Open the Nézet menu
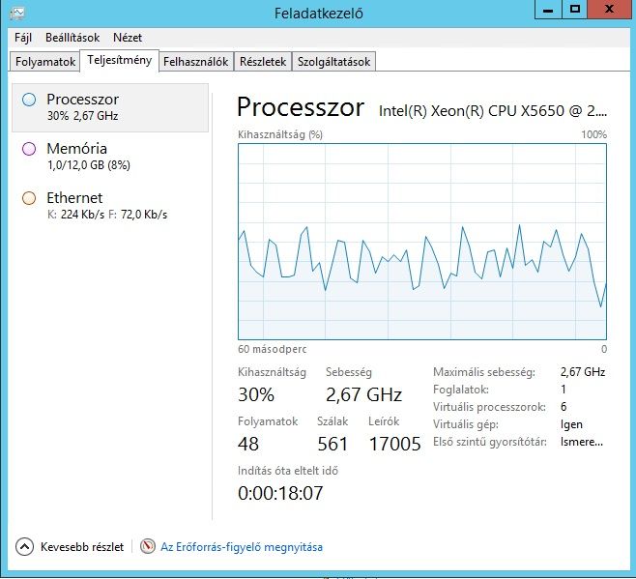This screenshot has width=636, height=579. (128, 38)
